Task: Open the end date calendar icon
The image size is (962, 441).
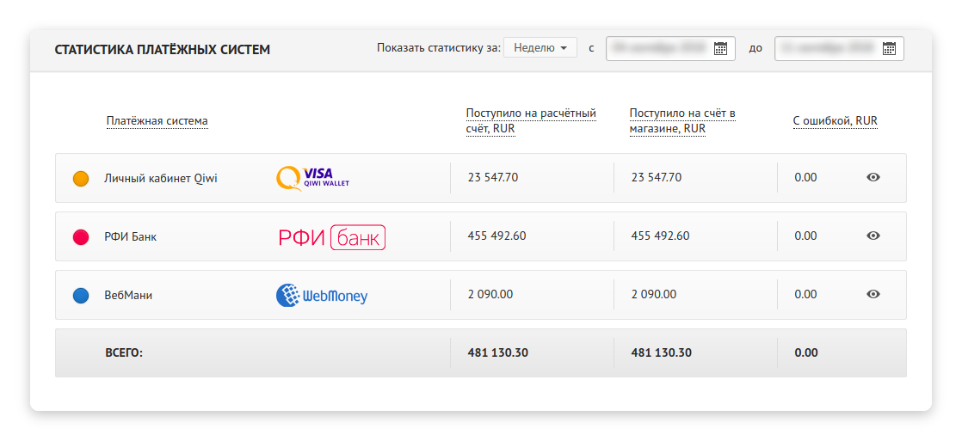Action: 890,48
